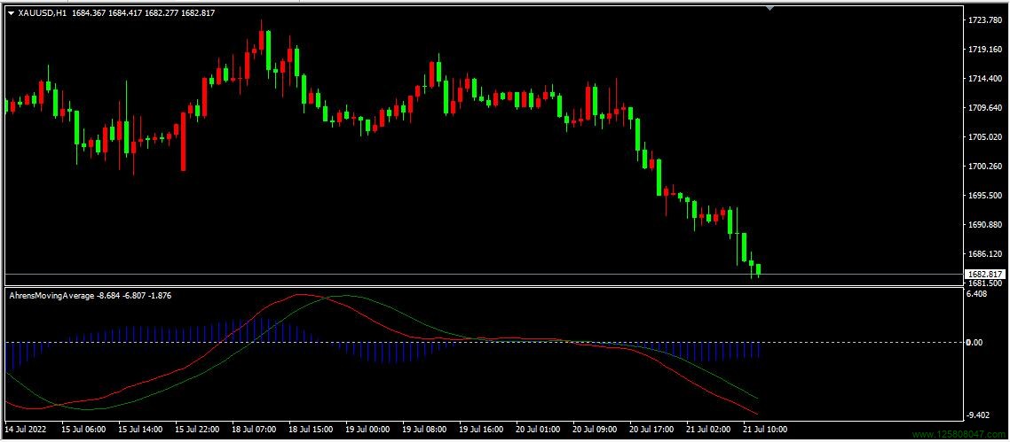Click the 14 Jul 2022 date label
Image resolution: width=1010 pixels, height=442 pixels.
[24, 429]
